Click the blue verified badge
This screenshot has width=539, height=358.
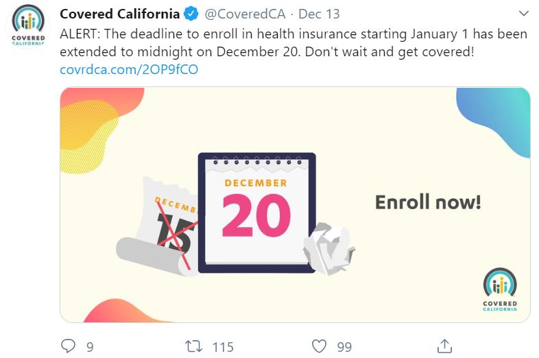193,14
